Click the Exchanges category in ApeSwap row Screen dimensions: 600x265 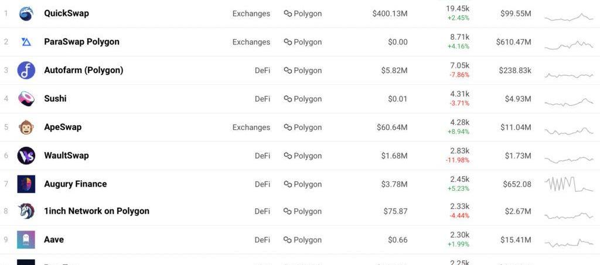point(251,128)
